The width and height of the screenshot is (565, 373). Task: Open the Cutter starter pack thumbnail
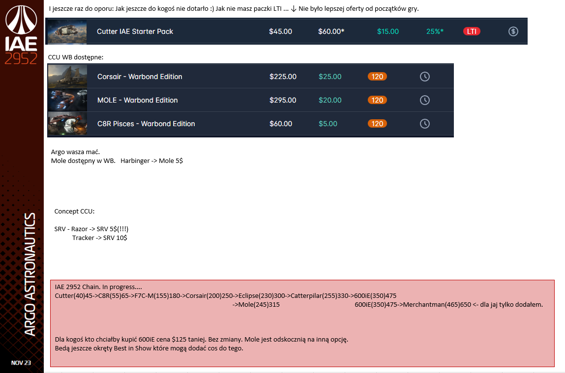(67, 31)
